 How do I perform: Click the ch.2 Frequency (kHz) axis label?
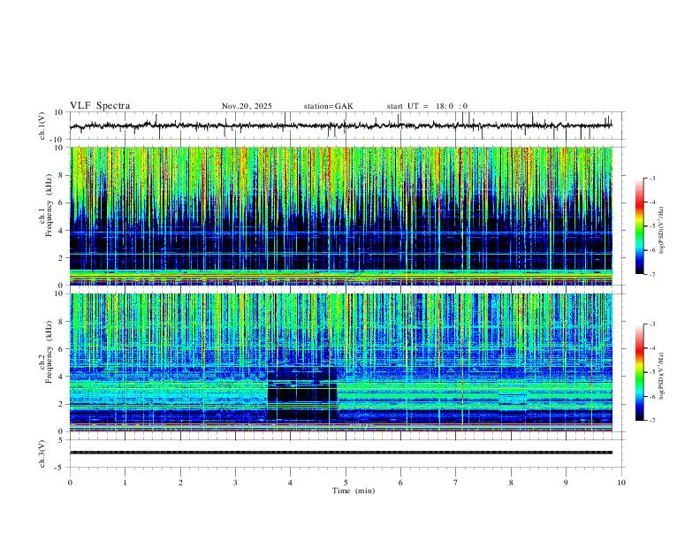[x=45, y=350]
